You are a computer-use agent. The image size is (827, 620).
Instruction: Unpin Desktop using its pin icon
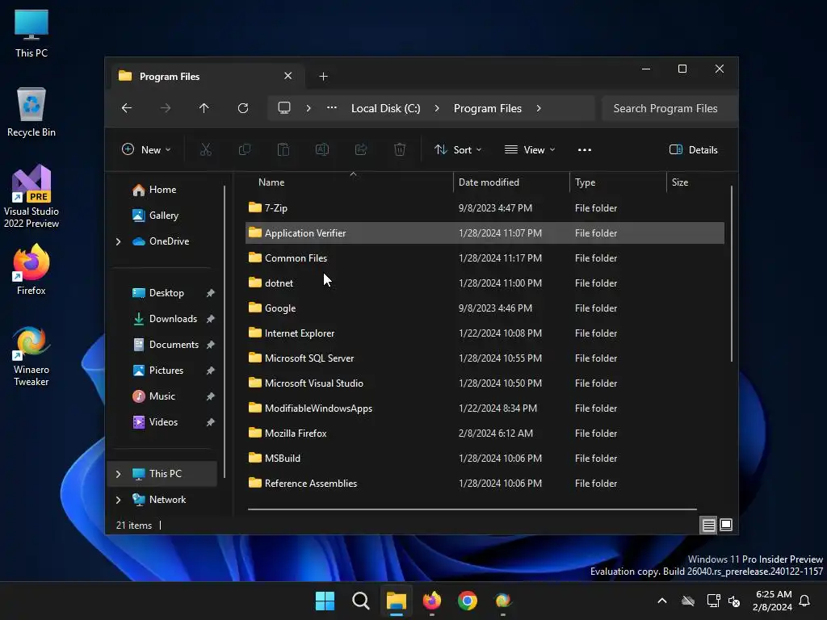[211, 293]
